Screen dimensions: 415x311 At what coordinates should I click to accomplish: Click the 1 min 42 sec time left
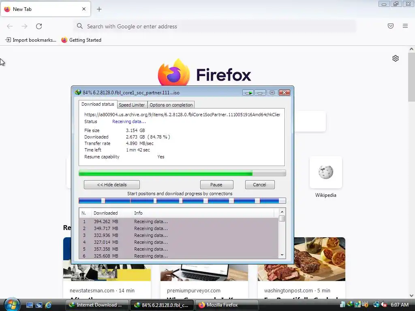pyautogui.click(x=138, y=150)
